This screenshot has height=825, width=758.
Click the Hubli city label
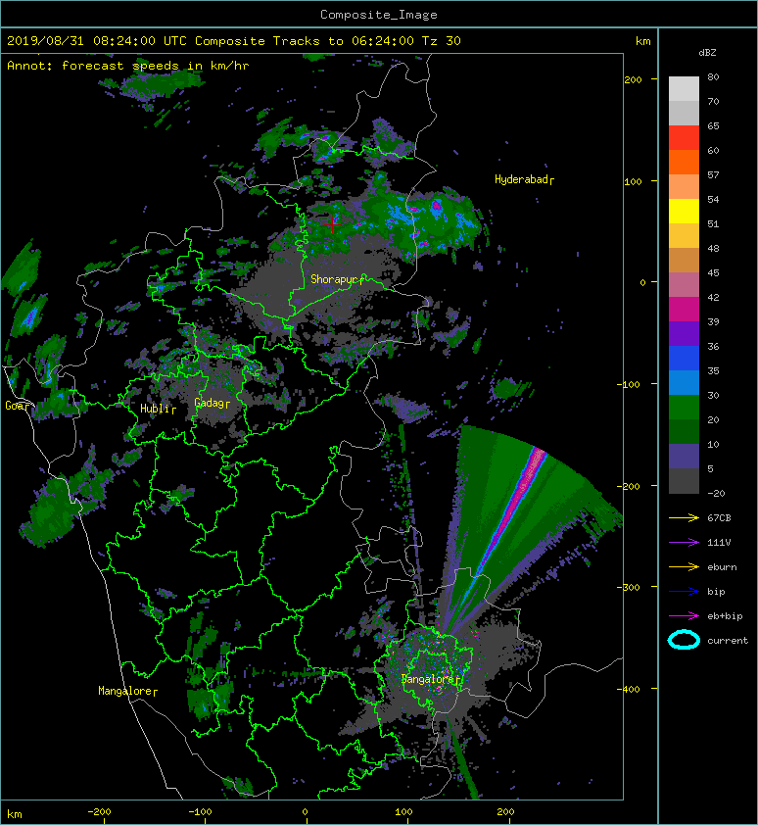(158, 409)
